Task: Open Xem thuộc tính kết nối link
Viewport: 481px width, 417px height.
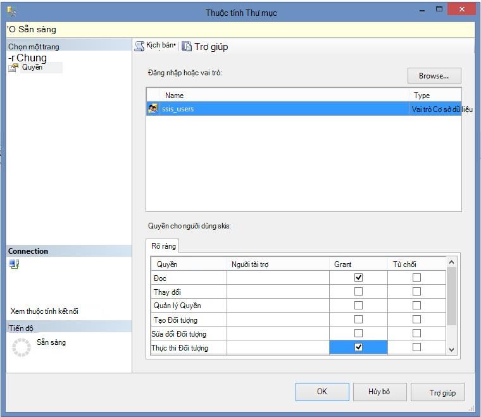Action: click(44, 311)
